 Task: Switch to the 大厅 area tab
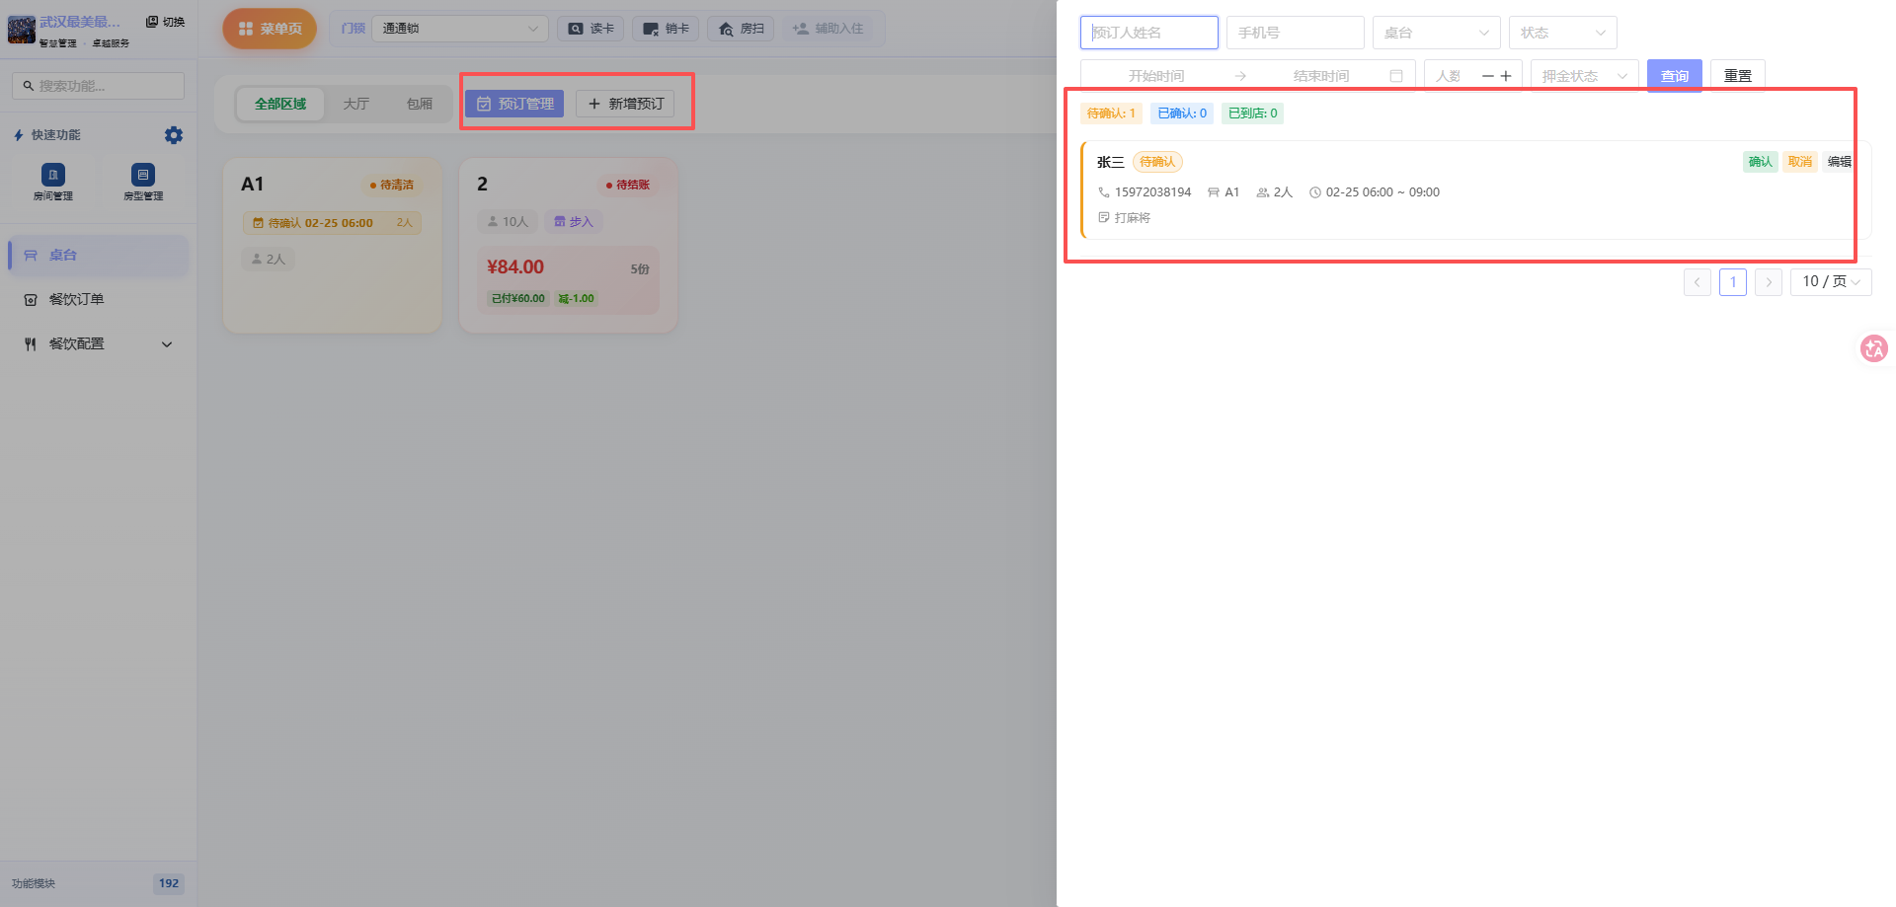(x=355, y=104)
